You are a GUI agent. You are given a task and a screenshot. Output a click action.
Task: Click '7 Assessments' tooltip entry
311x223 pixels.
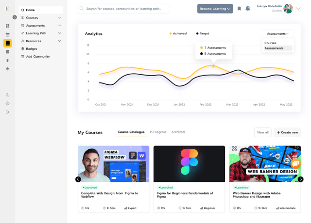click(x=213, y=48)
